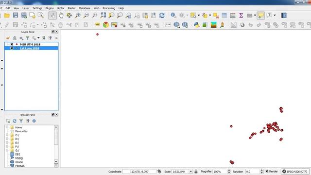This screenshot has width=311, height=175.
Task: Expand the G:/ drive node
Action: tap(7, 150)
